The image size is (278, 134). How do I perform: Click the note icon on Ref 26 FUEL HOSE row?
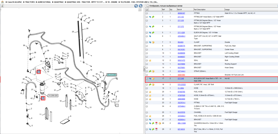click(150, 116)
